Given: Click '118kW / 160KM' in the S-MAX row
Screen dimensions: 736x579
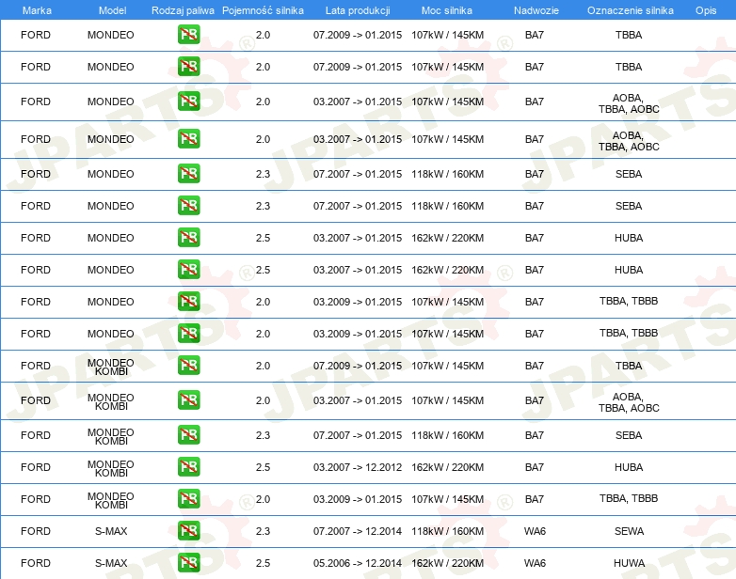Looking at the screenshot, I should coord(448,531).
